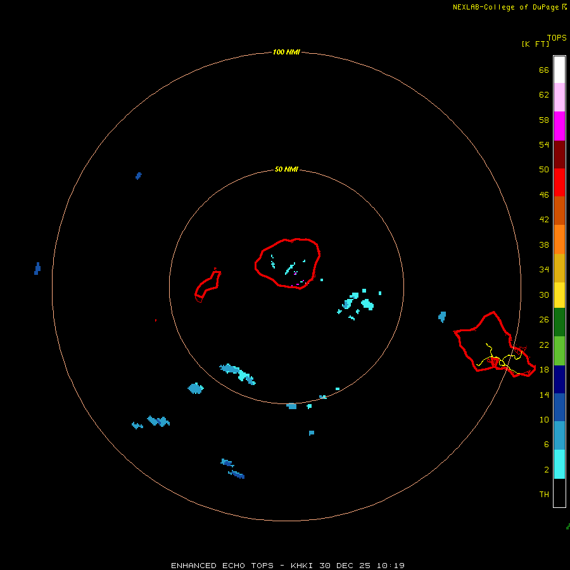Click the legend value '18'
The image size is (570, 570).
coord(544,370)
